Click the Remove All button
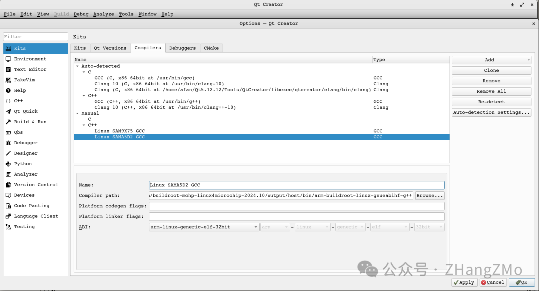Image resolution: width=539 pixels, height=291 pixels. [491, 91]
